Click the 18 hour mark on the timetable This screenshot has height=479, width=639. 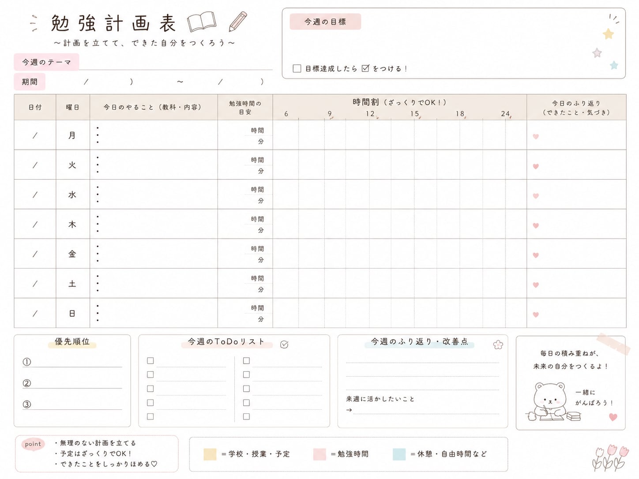[x=460, y=114]
